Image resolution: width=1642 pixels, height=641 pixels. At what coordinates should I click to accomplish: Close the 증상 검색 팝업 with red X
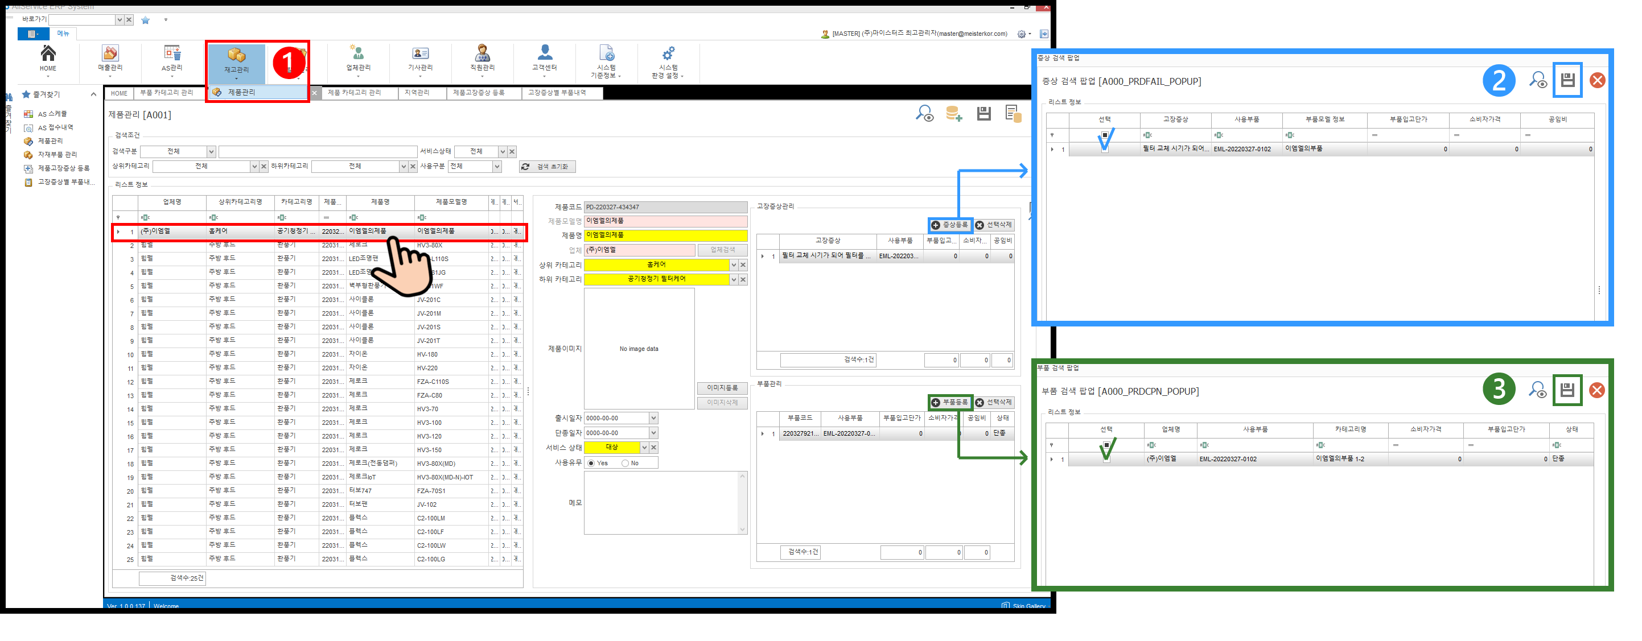1596,80
